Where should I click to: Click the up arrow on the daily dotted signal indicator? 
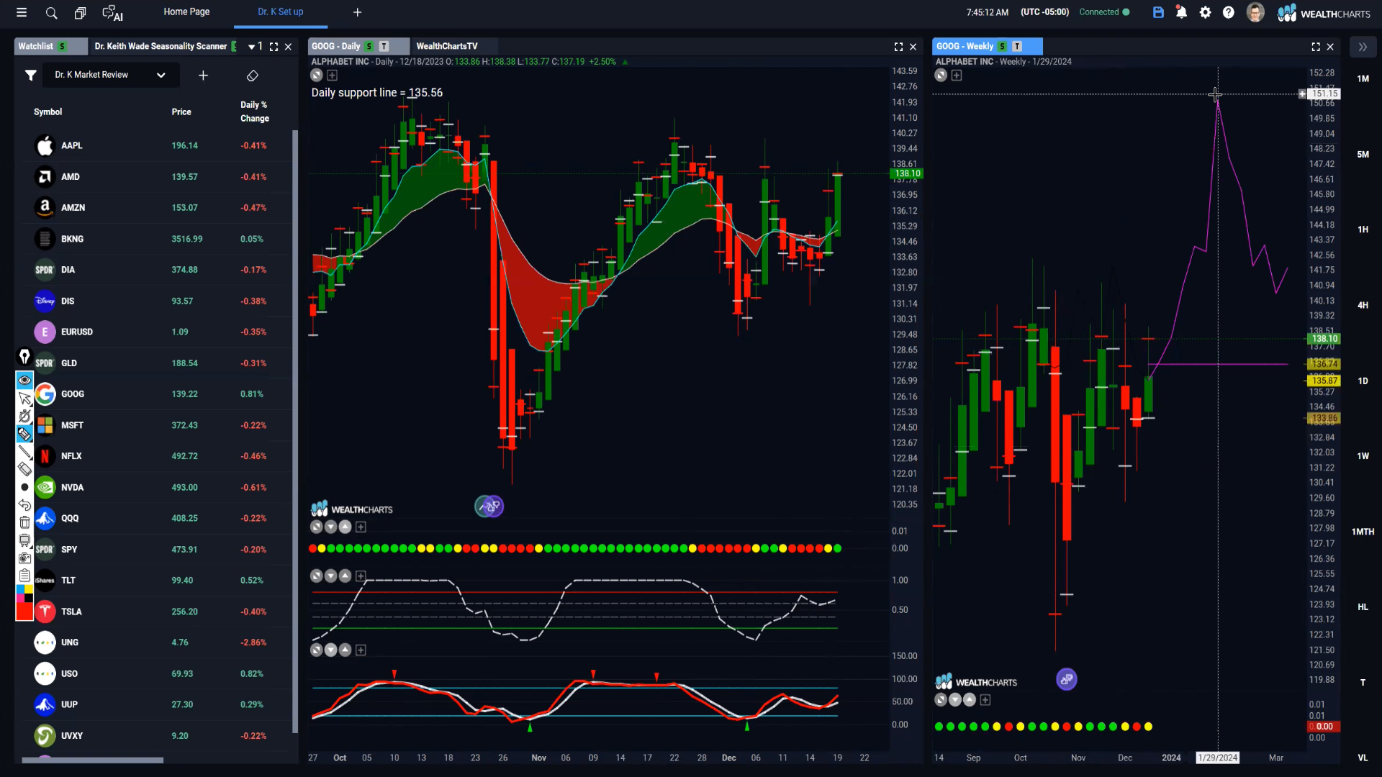click(345, 527)
